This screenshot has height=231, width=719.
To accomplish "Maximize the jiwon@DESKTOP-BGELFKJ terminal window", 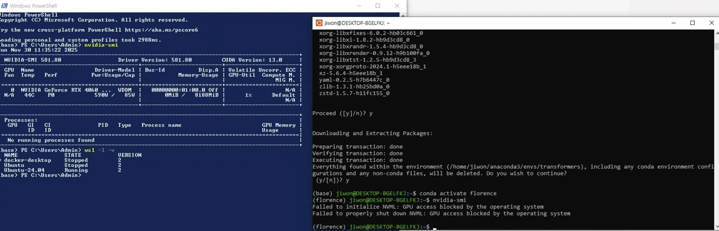I will [x=693, y=23].
